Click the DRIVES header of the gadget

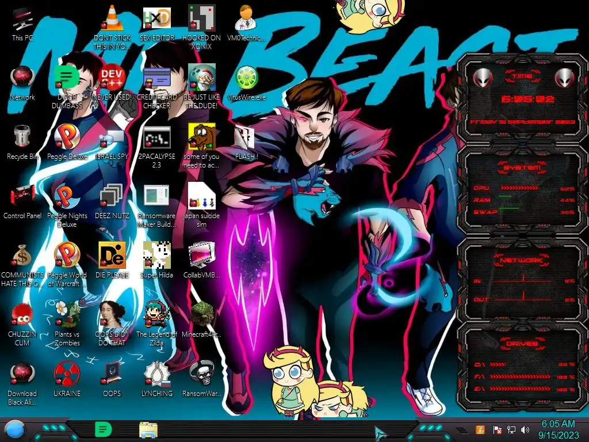click(x=522, y=344)
